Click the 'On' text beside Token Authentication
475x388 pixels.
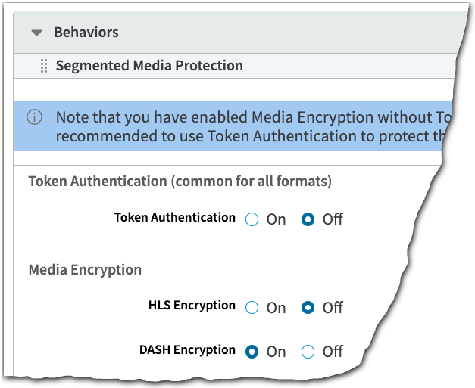point(276,219)
